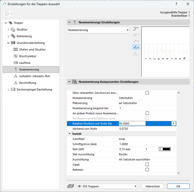Click the help question mark in title bar
Image resolution: width=194 pixels, height=192 pixels.
click(x=176, y=4)
